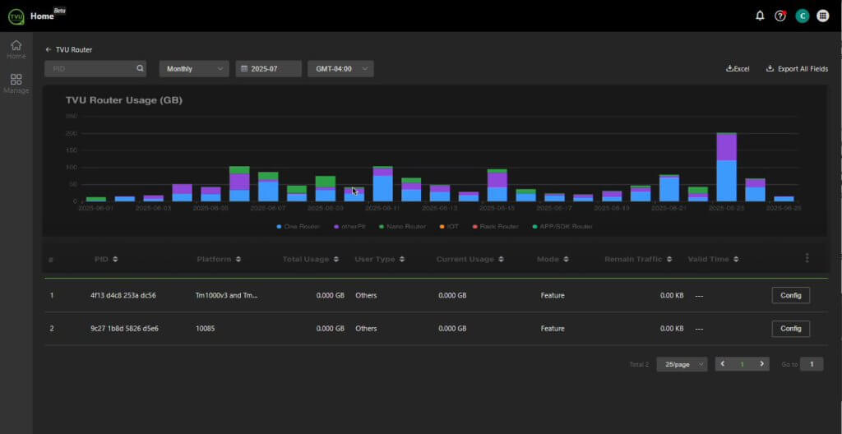Click platform cell 10085
This screenshot has width=842, height=434.
(205, 329)
